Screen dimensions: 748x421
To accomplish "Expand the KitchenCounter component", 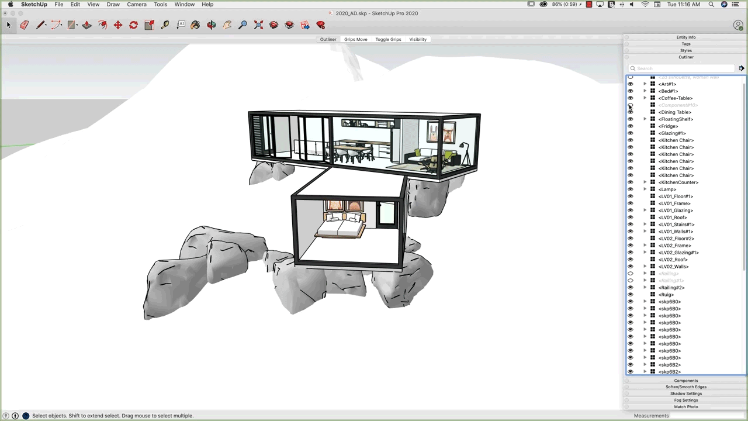I will [645, 182].
